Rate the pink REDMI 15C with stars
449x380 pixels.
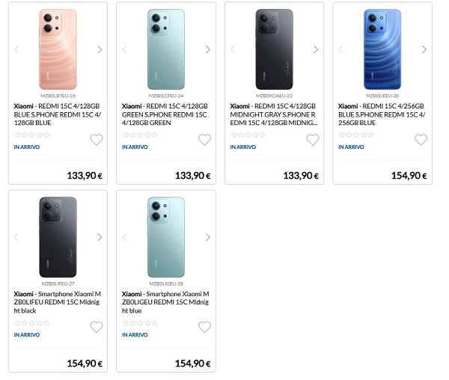coord(32,135)
